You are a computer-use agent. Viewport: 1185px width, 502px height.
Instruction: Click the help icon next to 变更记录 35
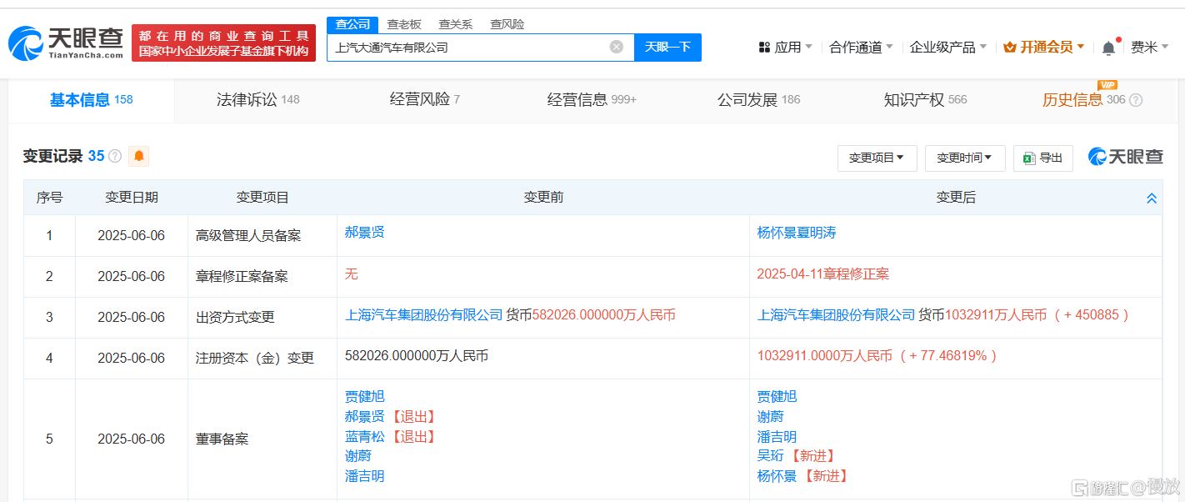[x=115, y=156]
